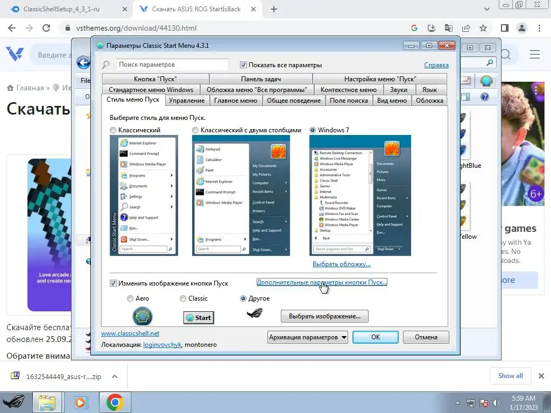Click the Action Center flag tray icon
This screenshot has width=551, height=413.
(x=484, y=403)
